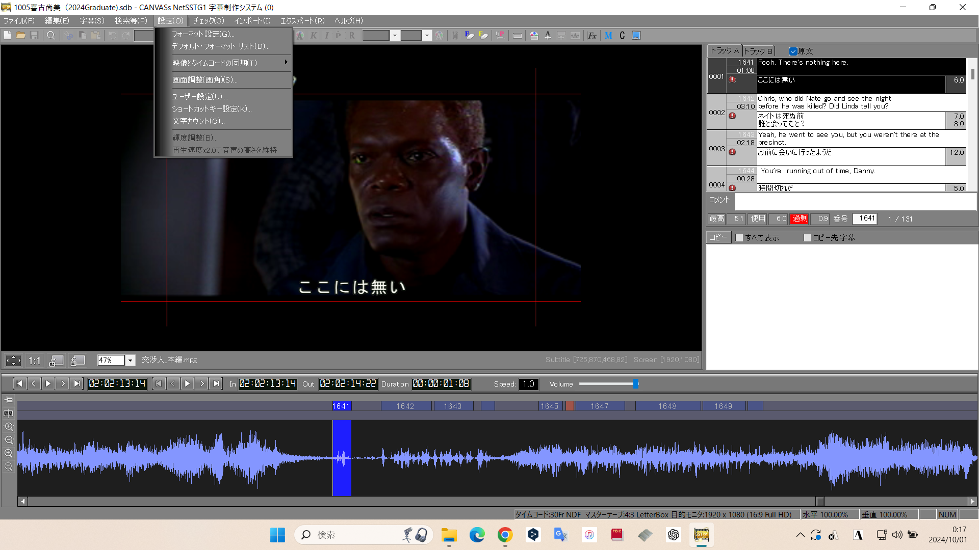This screenshot has width=979, height=550.
Task: Click the bottom magnifier in waveform sidebar
Action: (9, 466)
